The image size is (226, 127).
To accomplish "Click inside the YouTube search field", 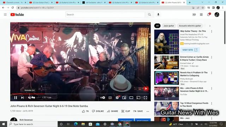I will (x=105, y=14).
